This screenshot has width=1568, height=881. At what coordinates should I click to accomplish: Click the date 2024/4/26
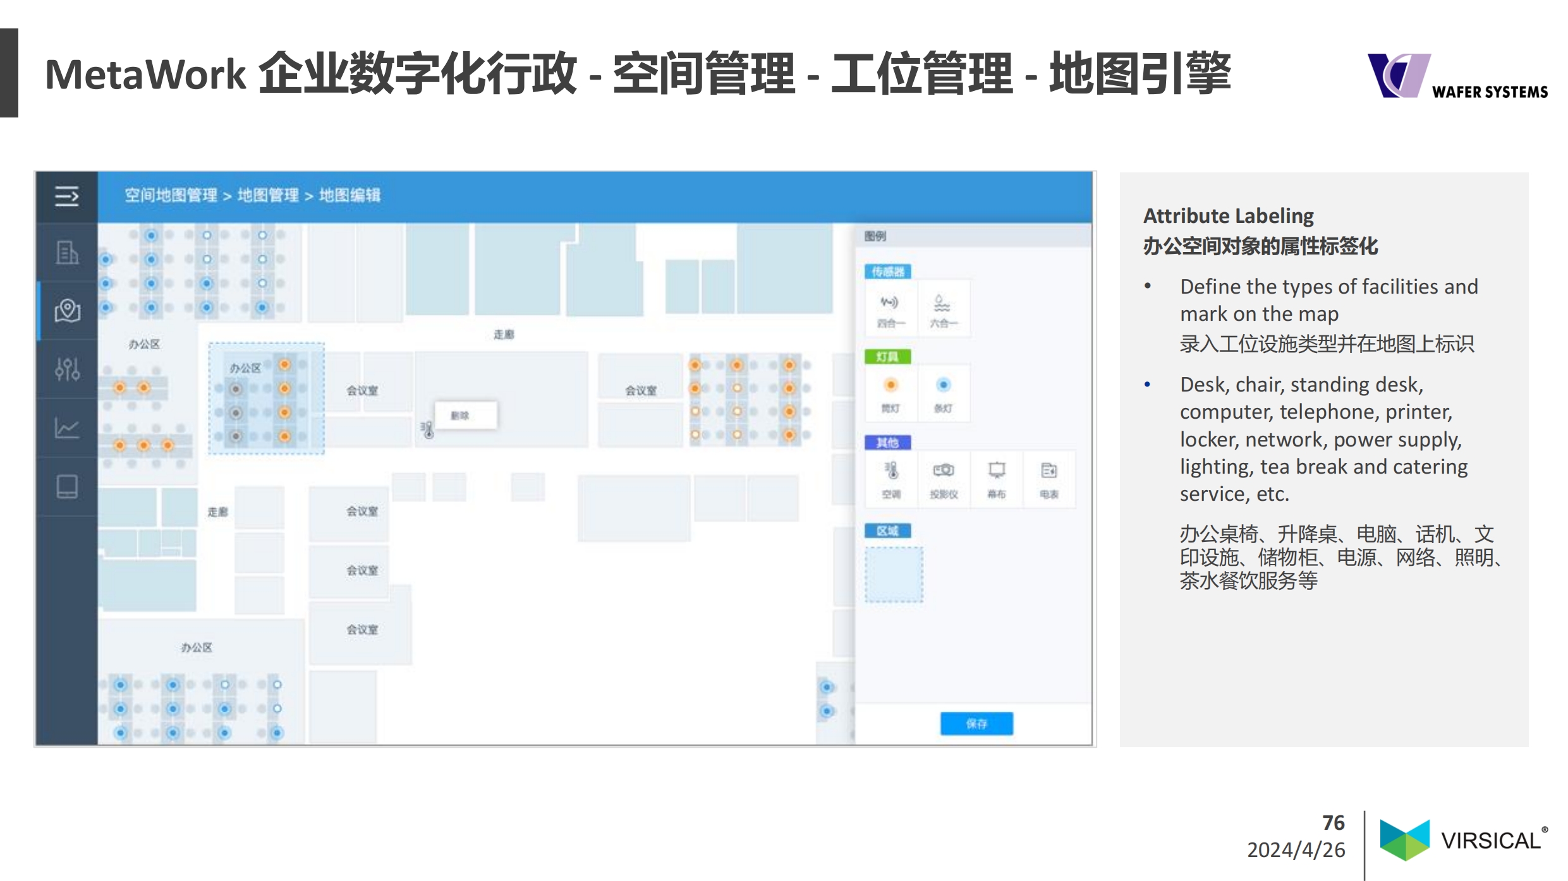click(x=1296, y=850)
